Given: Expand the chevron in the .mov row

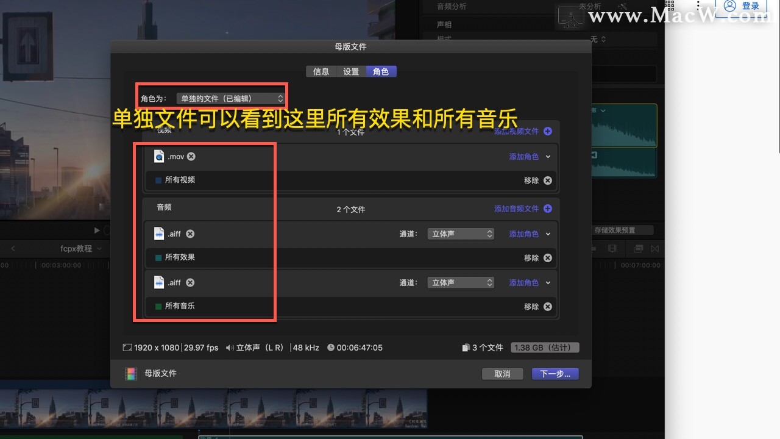Looking at the screenshot, I should 548,157.
